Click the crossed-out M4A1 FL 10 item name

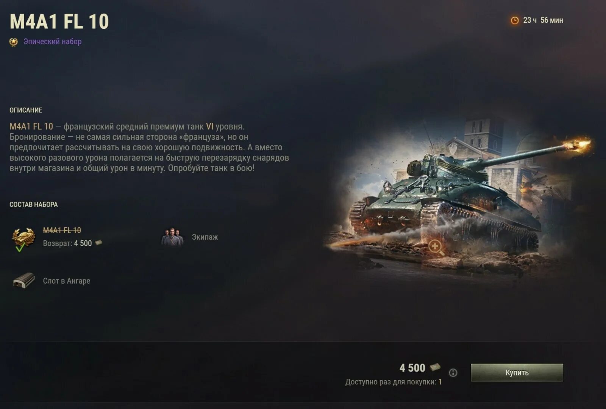[x=62, y=230]
